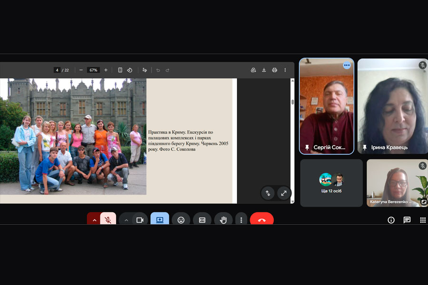This screenshot has width=428, height=285.
Task: Open the PDF viewer more options menu
Action: click(x=285, y=70)
